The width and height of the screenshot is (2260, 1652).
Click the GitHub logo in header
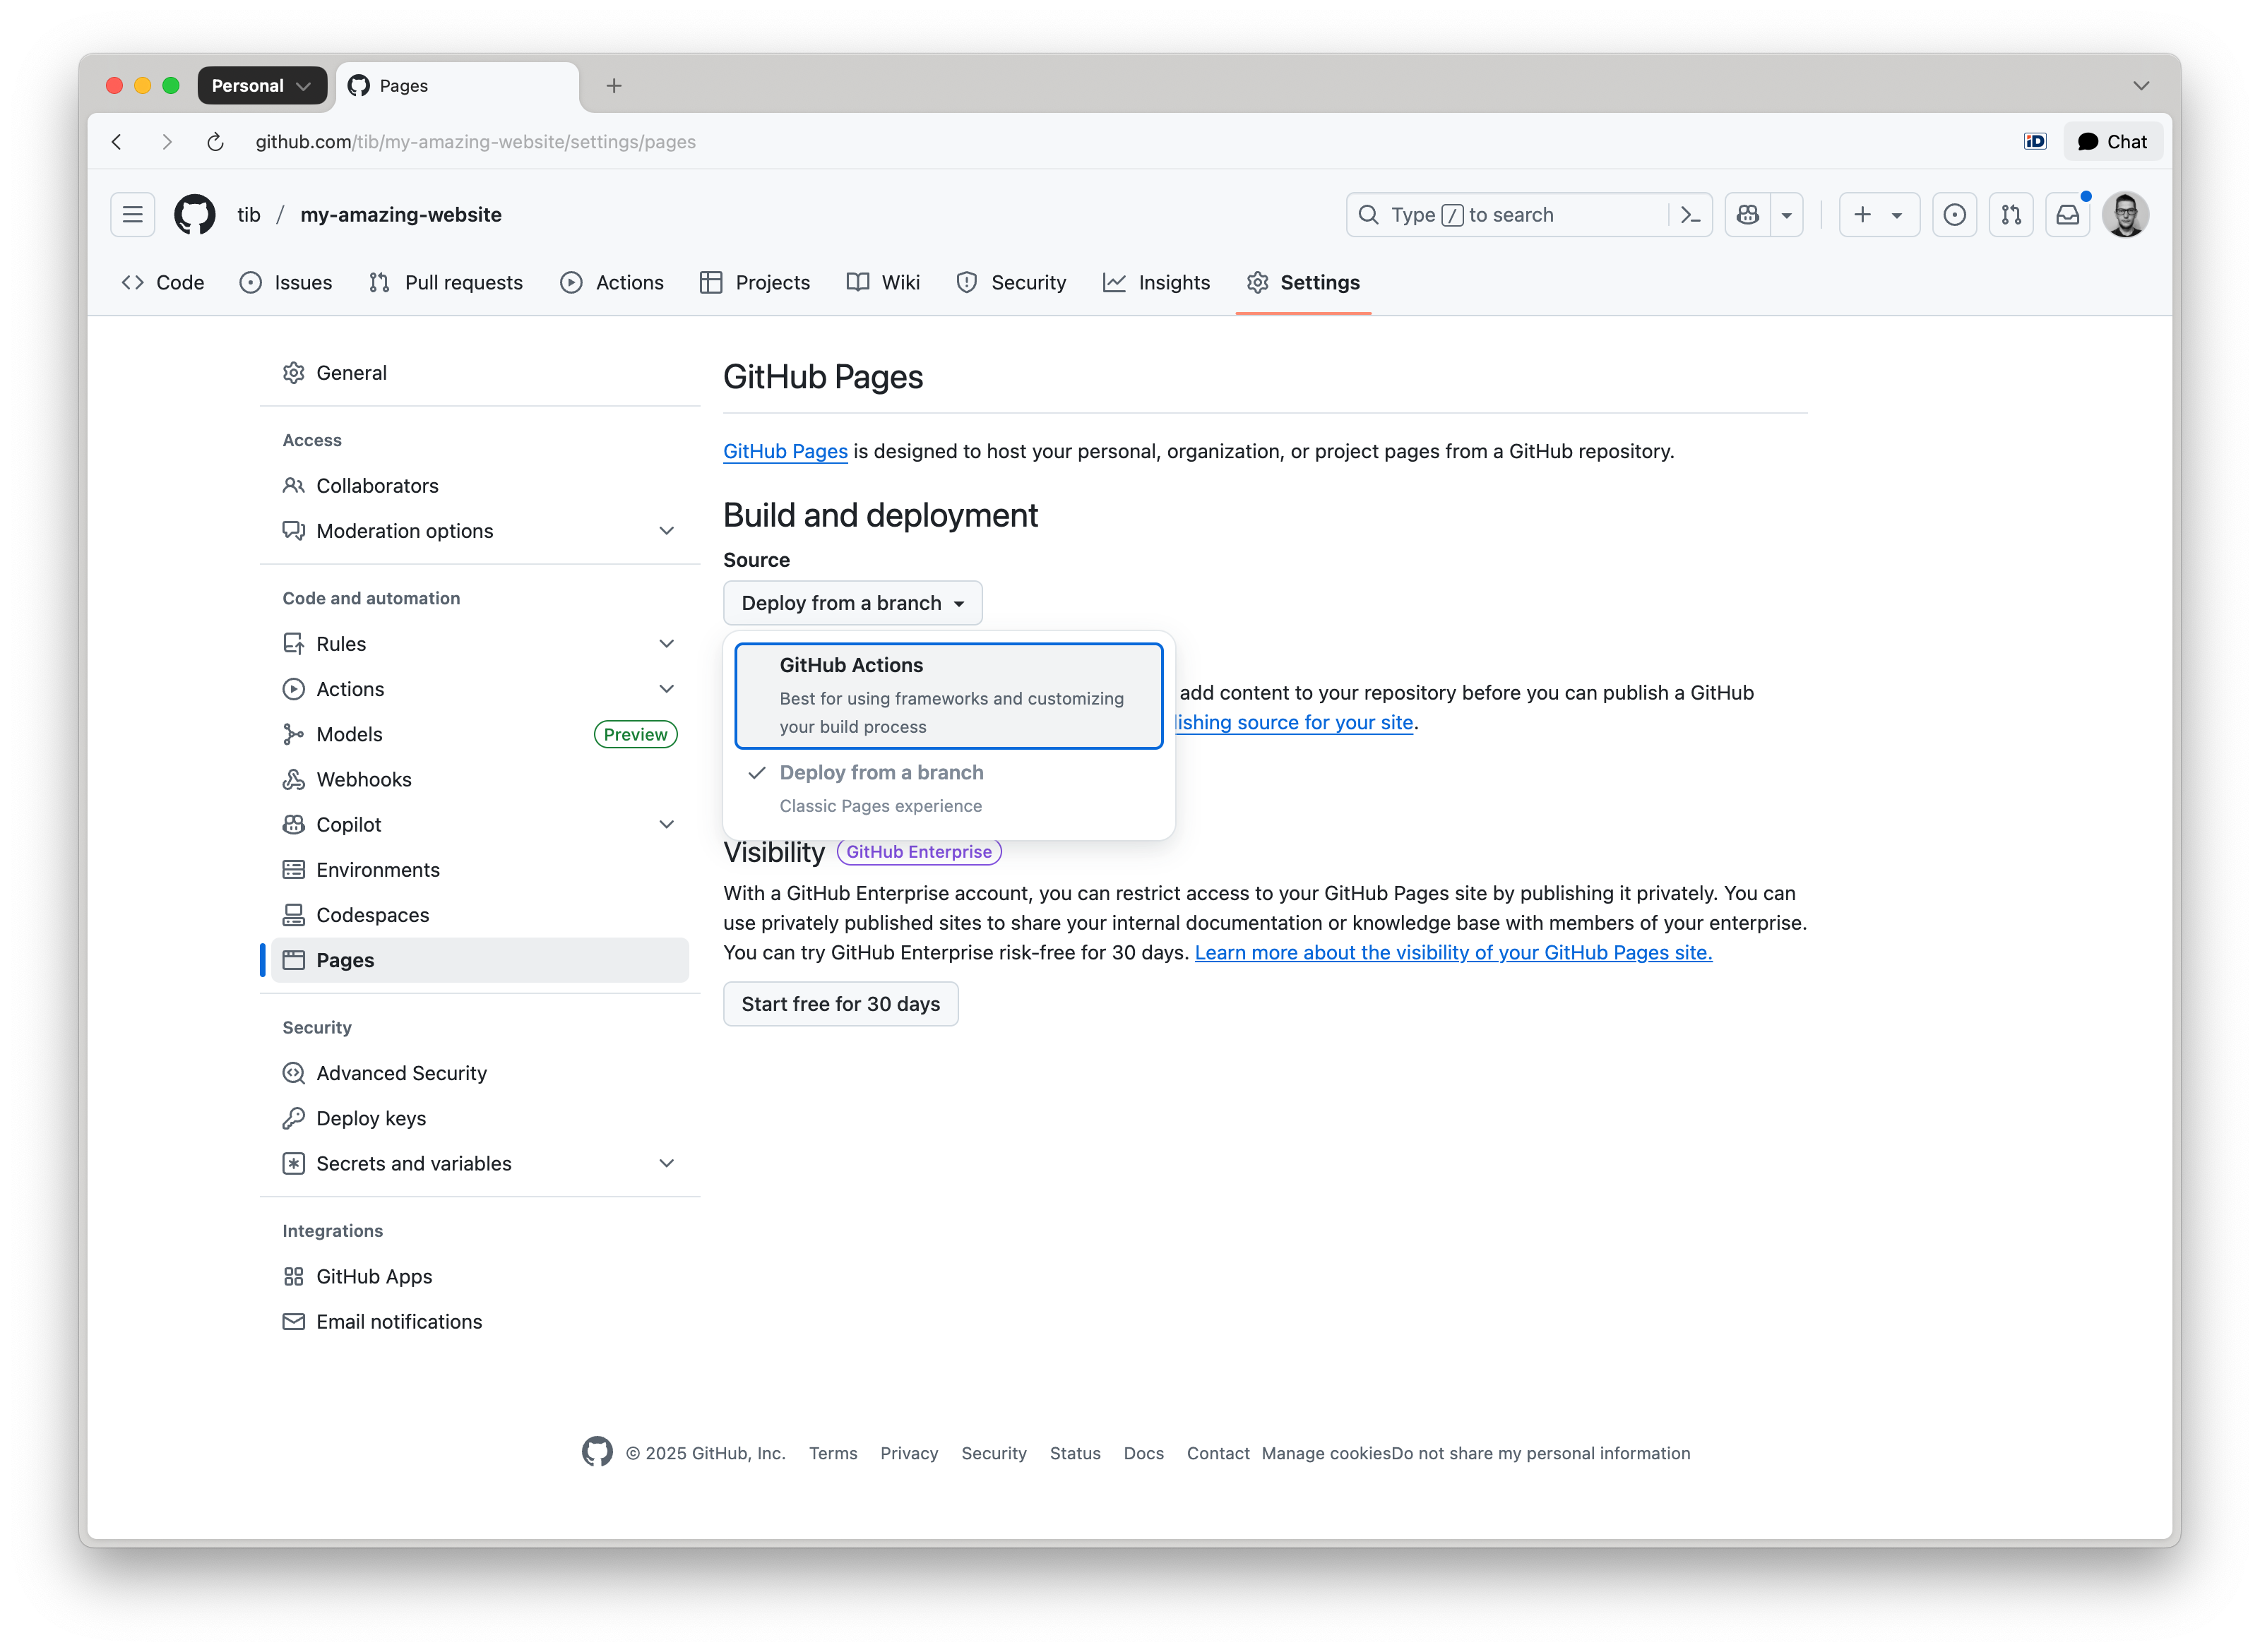pyautogui.click(x=195, y=215)
